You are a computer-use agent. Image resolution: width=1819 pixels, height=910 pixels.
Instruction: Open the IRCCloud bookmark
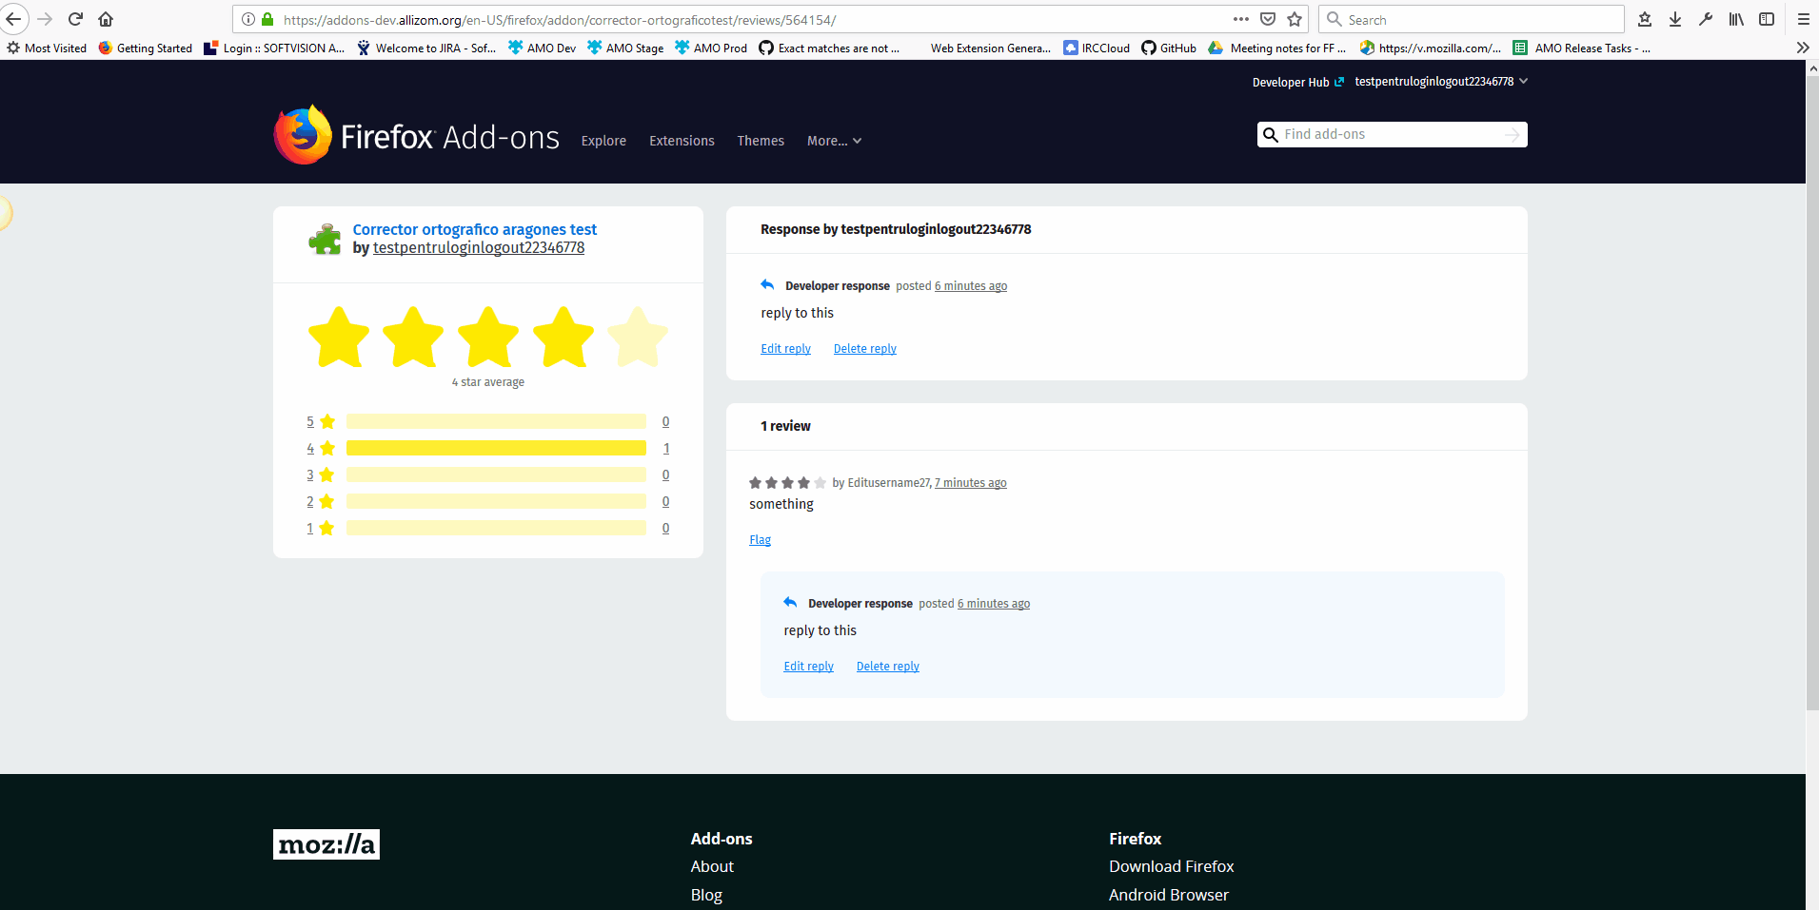1097,48
